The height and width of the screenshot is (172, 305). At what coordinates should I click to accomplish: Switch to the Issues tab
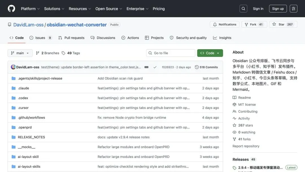pyautogui.click(x=41, y=38)
